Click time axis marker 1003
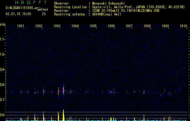190x121 pixels. [x=57, y=26]
